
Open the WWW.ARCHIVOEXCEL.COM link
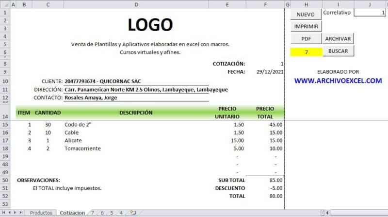338,81
